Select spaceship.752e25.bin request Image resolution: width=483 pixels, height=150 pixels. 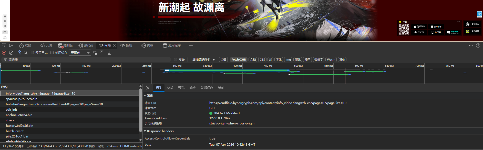tap(69, 99)
